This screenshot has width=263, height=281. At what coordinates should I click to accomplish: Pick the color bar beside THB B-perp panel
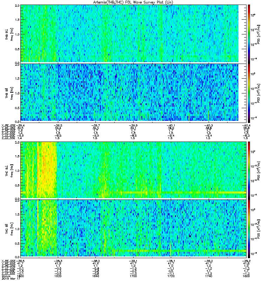pyautogui.click(x=249, y=33)
